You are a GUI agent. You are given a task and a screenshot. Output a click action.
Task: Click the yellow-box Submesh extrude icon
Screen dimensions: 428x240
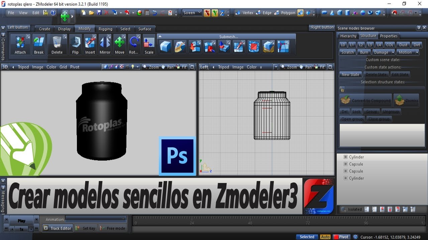(269, 46)
